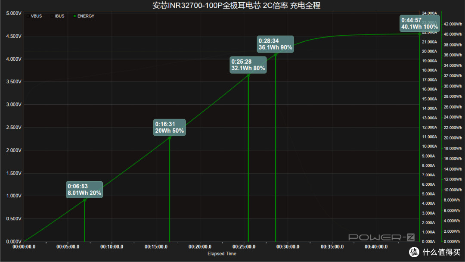Click the 16.000A current axis label
This screenshot has height=262, width=465.
click(429, 89)
